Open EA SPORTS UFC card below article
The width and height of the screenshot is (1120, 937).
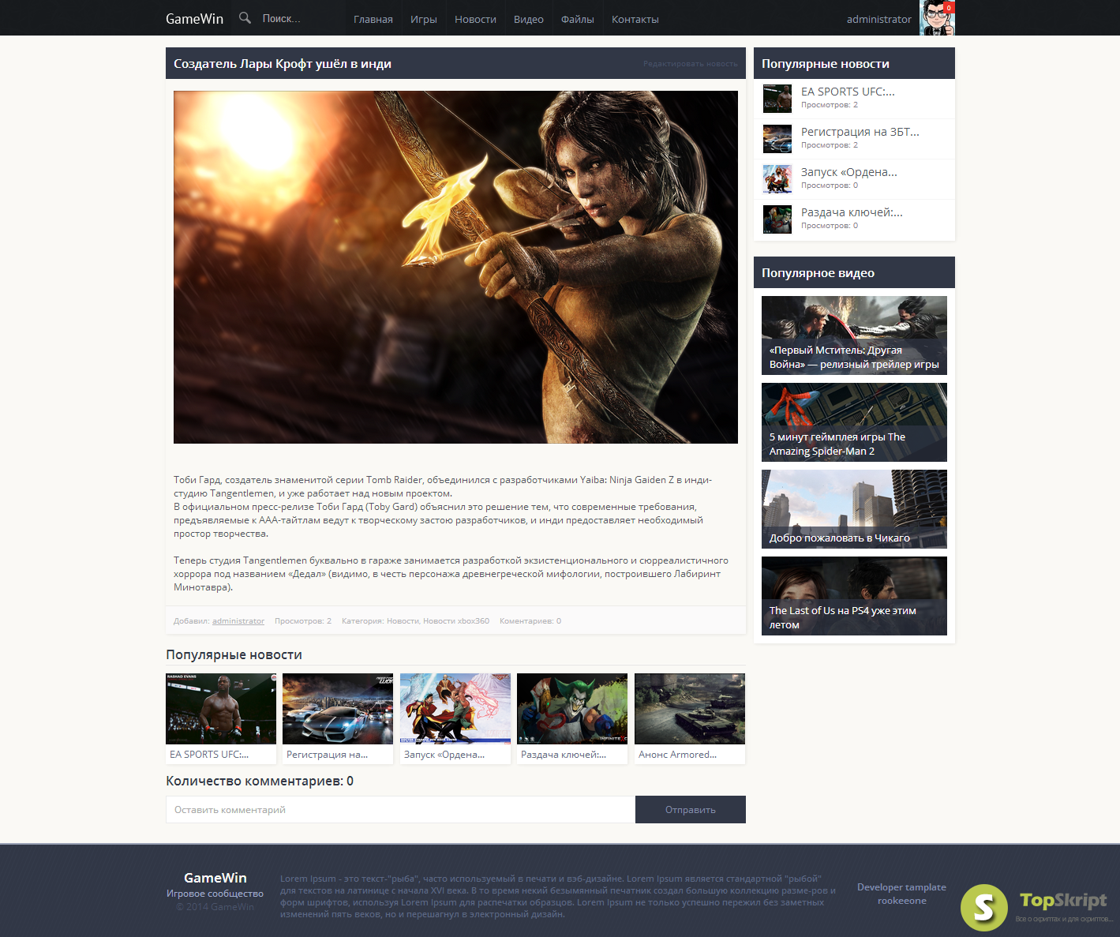(x=221, y=718)
